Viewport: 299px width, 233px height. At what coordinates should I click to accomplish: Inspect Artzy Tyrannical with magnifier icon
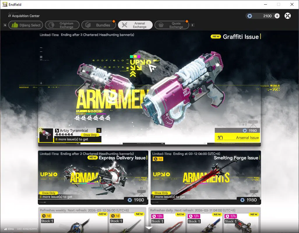click(x=99, y=130)
